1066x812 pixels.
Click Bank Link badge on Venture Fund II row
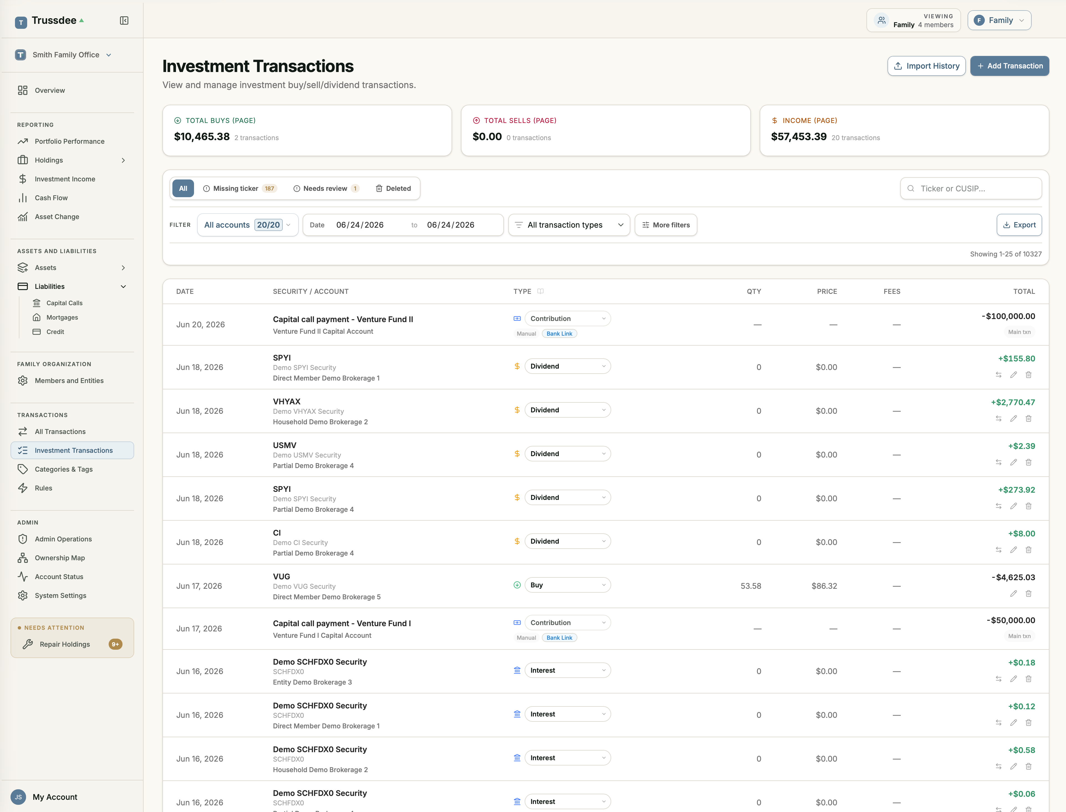(x=559, y=333)
